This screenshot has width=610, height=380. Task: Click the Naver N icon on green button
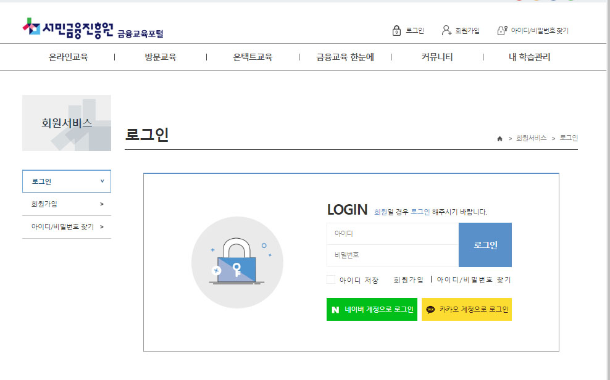pos(335,310)
